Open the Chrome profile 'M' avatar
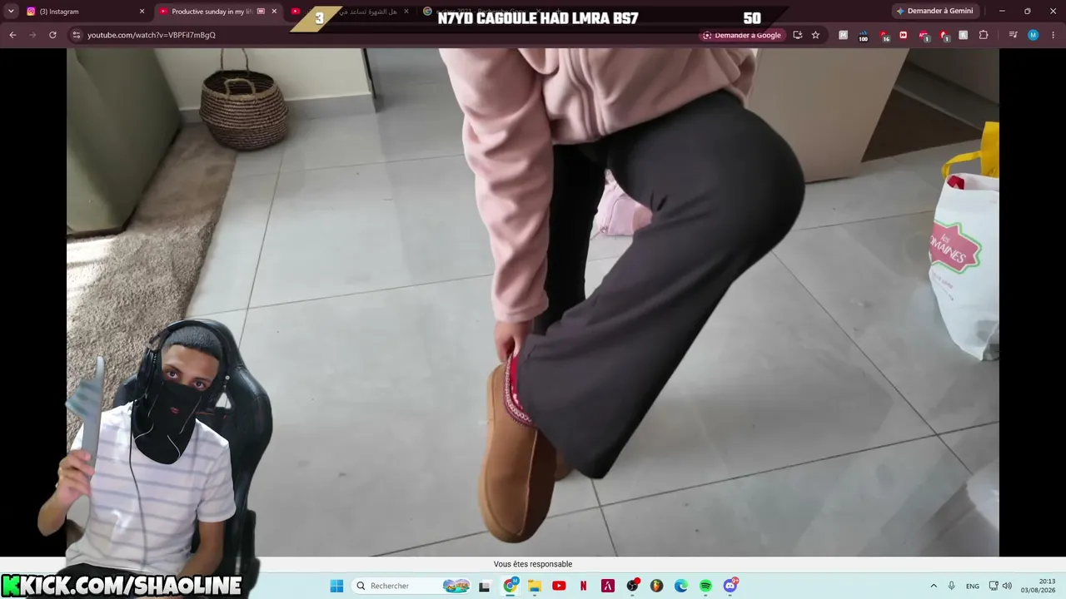1066x599 pixels. tap(1033, 35)
